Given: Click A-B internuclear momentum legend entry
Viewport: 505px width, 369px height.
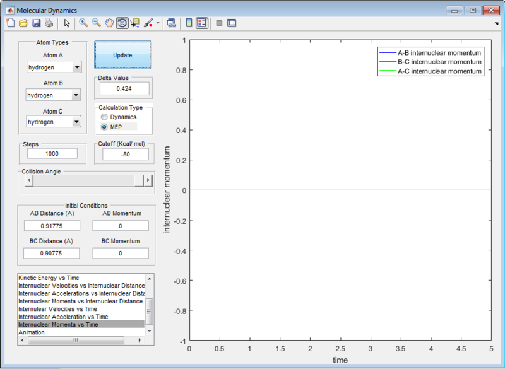Looking at the screenshot, I should click(x=431, y=53).
